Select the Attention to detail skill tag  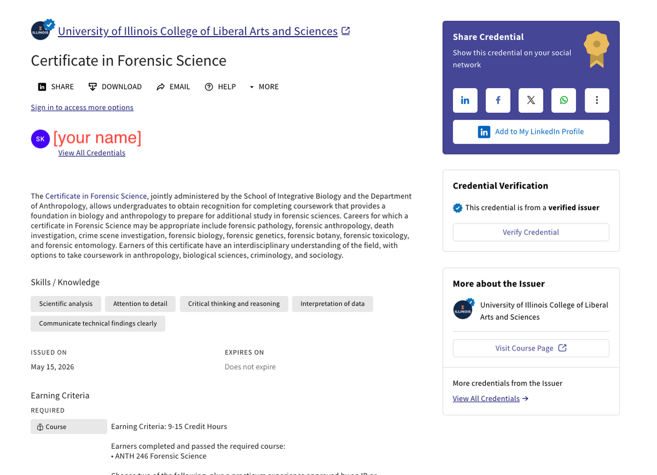click(x=140, y=304)
